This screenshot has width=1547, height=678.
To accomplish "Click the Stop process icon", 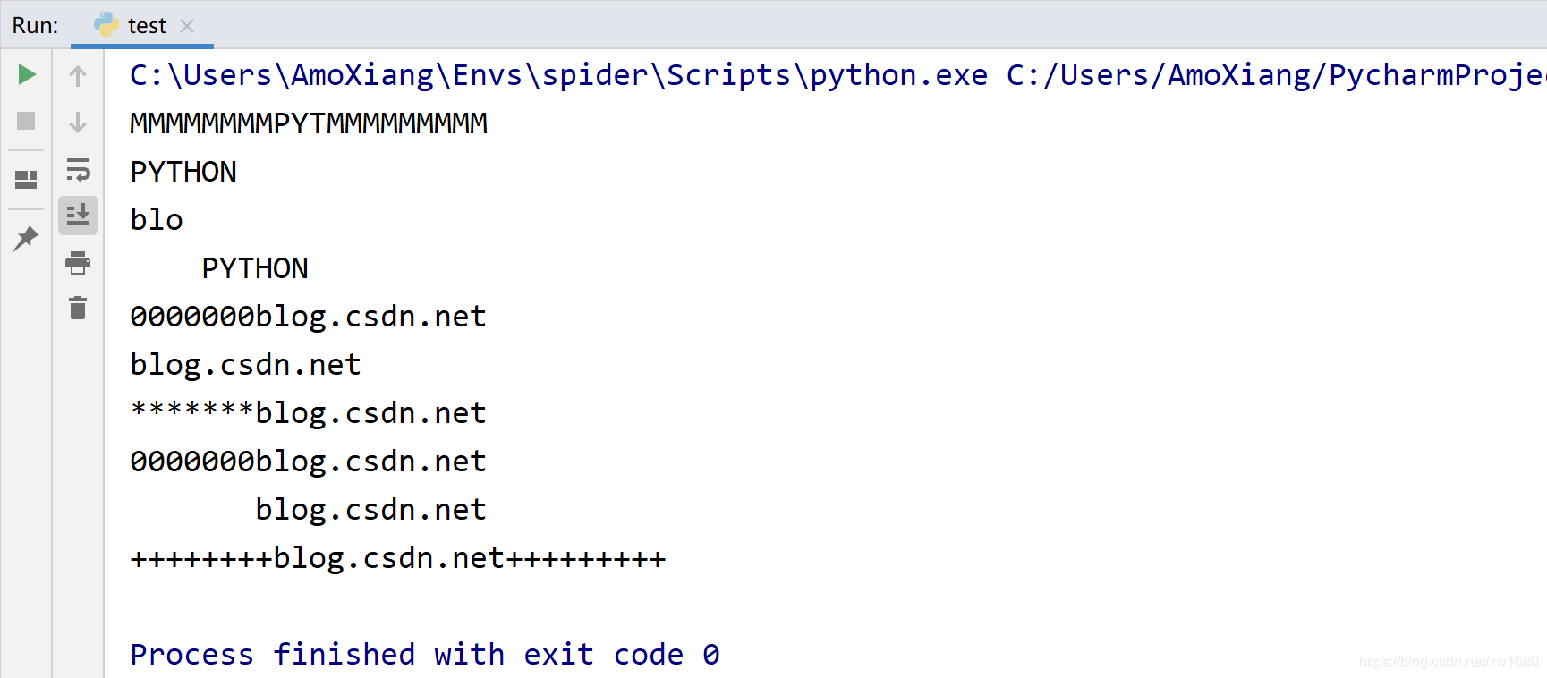I will (26, 122).
